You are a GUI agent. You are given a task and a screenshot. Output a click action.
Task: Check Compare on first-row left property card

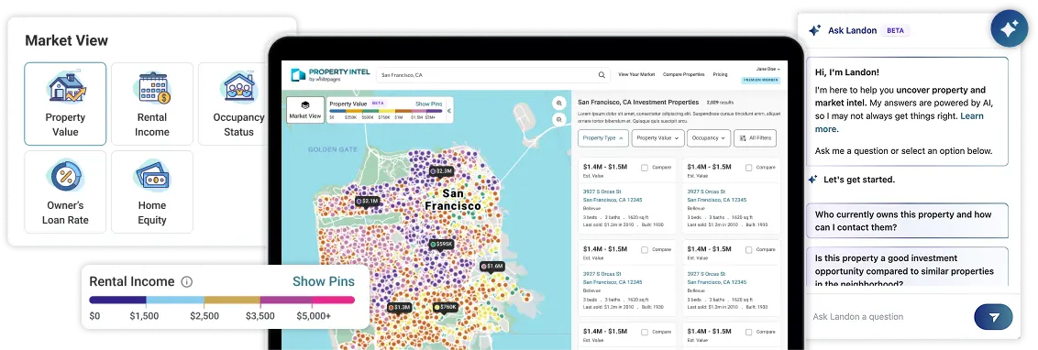645,168
